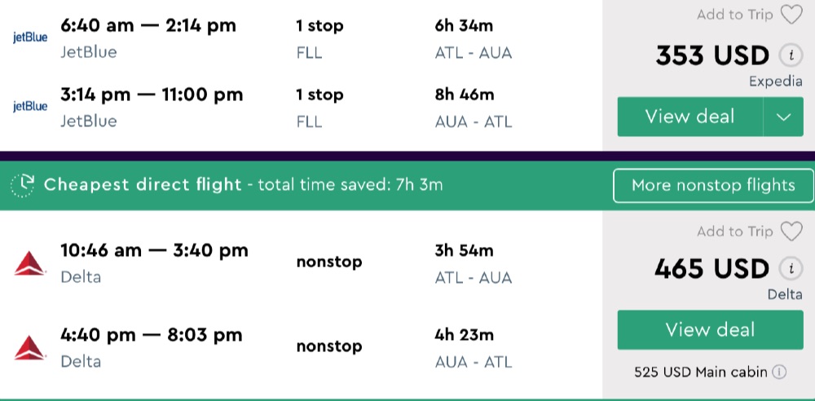Click the JetBlue logo on the 3:14 pm flight
The height and width of the screenshot is (401, 815).
[x=31, y=107]
